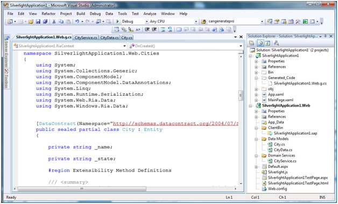Click the Navigate Backward toolbar icon
Viewport: 338px width, 204px height.
(x=98, y=22)
